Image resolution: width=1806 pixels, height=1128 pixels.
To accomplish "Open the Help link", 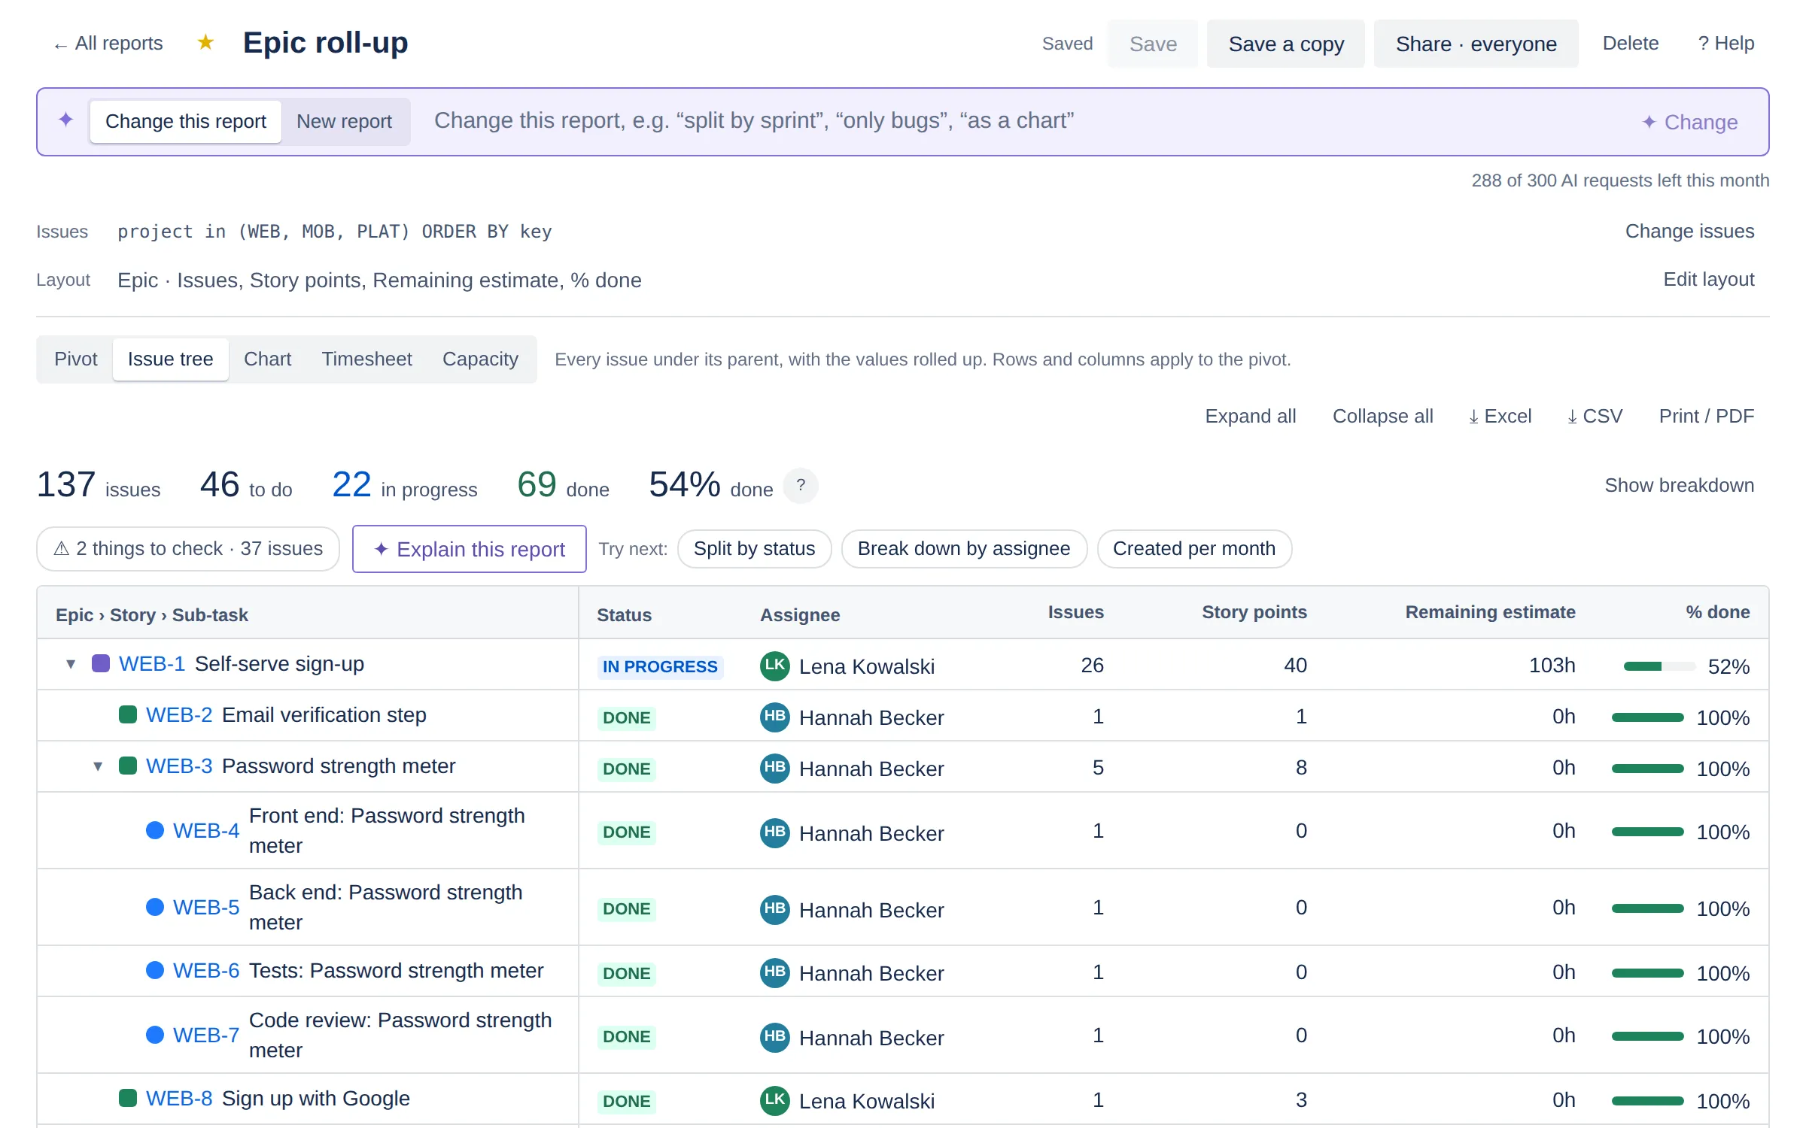I will point(1725,44).
